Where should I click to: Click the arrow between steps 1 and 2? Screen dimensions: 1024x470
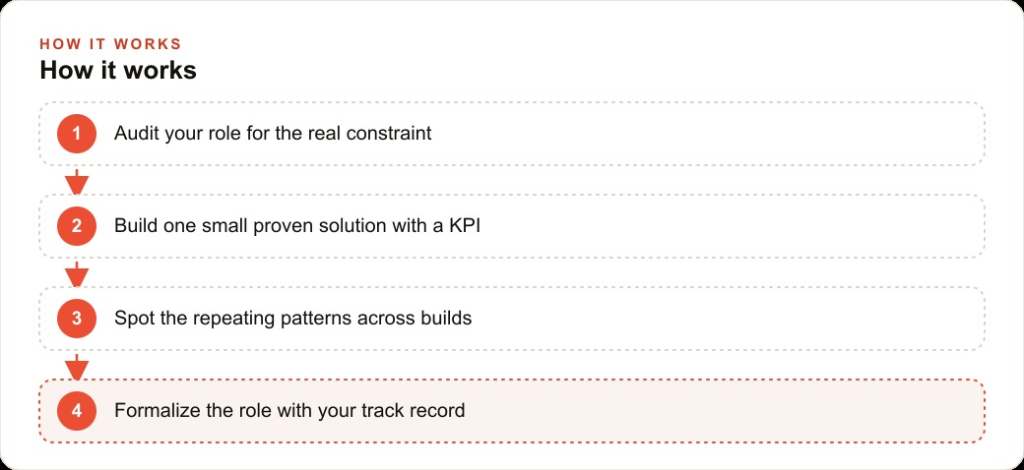(x=77, y=182)
